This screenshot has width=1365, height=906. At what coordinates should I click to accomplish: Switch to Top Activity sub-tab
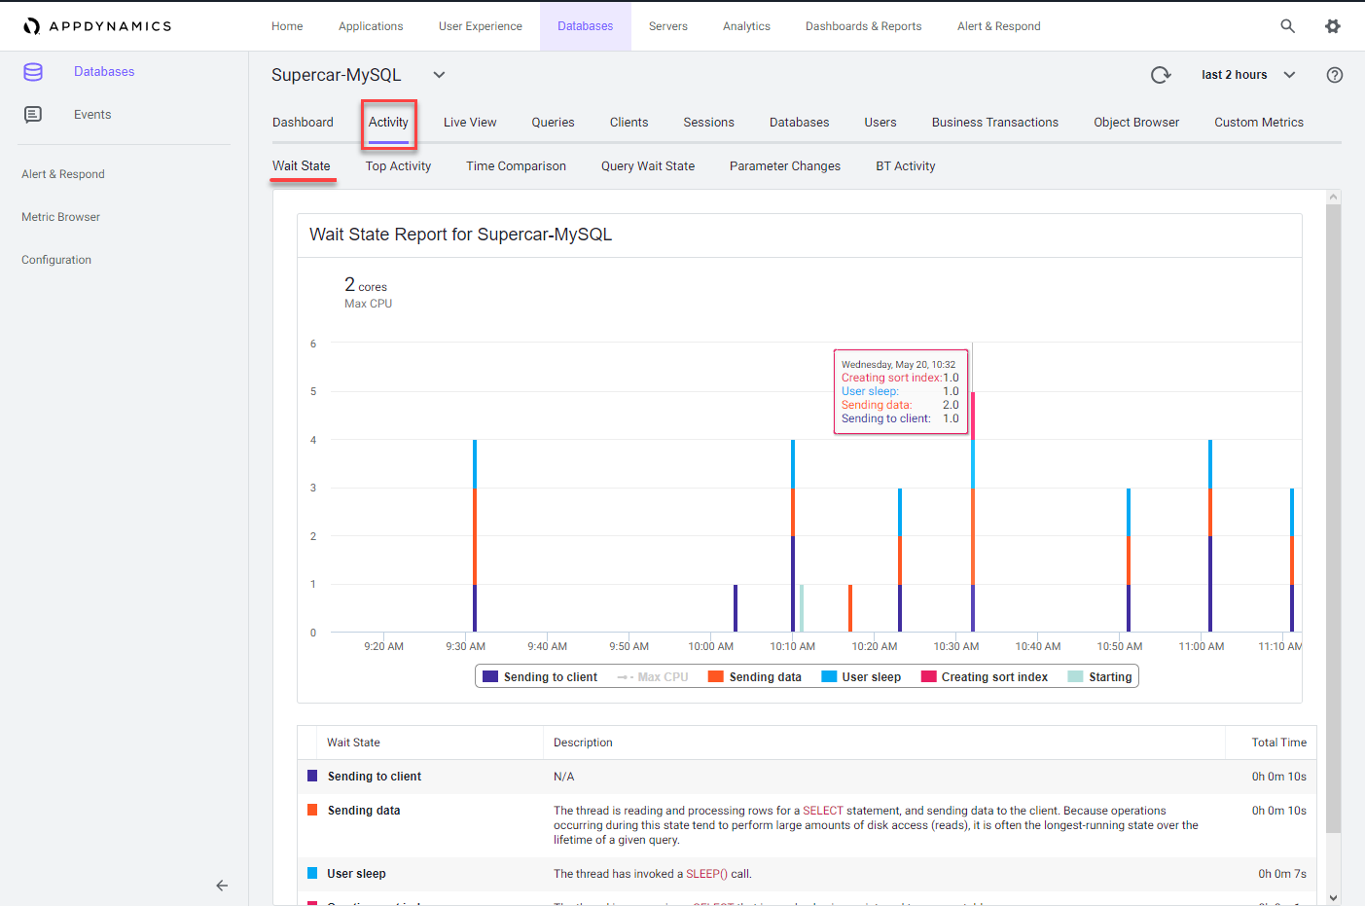point(398,166)
